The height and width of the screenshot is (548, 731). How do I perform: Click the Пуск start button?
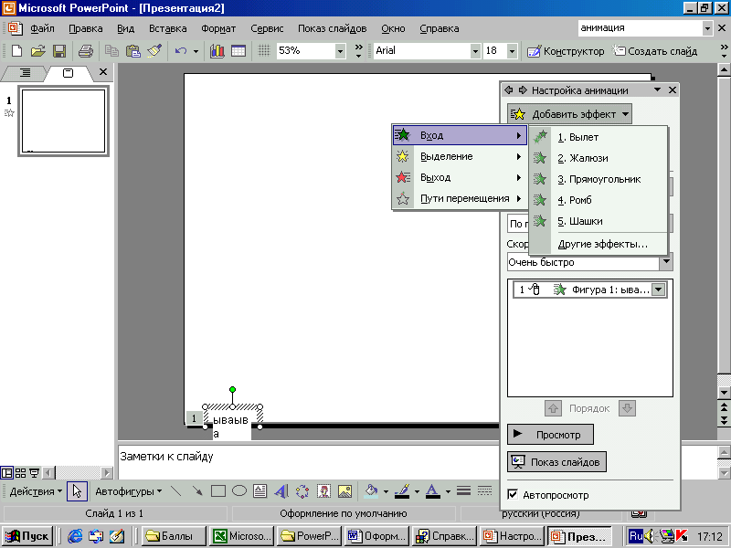27,536
